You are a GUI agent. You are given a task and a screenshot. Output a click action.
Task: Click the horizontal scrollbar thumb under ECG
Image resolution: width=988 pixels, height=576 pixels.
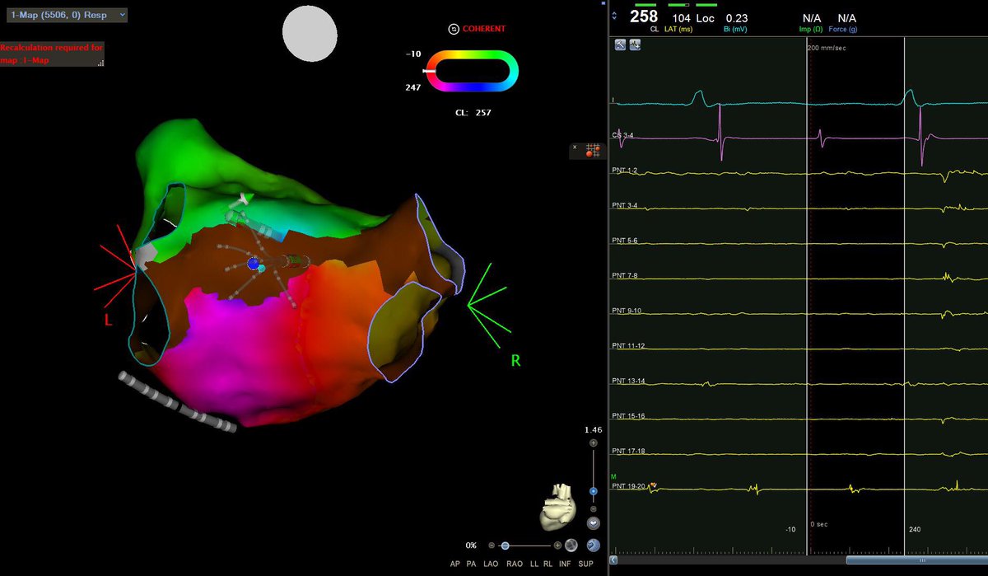[x=916, y=561]
